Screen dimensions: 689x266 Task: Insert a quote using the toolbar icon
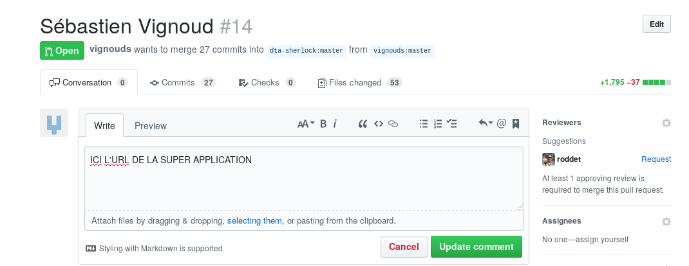(363, 124)
